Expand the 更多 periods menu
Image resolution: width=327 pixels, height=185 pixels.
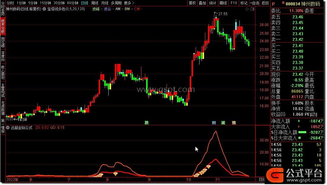[x=129, y=3]
